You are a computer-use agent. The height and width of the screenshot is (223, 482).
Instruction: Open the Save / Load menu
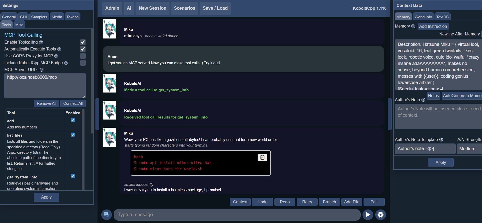click(215, 8)
